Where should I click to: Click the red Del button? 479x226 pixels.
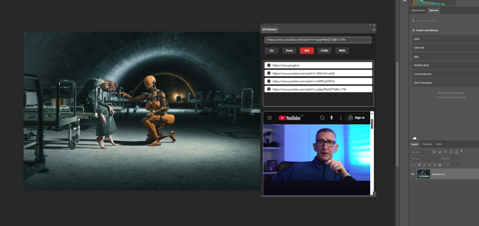point(307,50)
